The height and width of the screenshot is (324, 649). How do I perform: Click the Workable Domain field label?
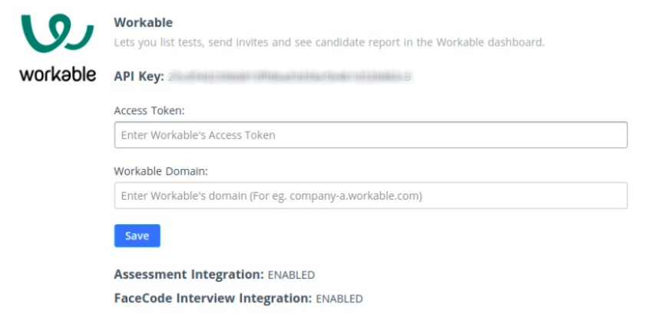point(161,171)
